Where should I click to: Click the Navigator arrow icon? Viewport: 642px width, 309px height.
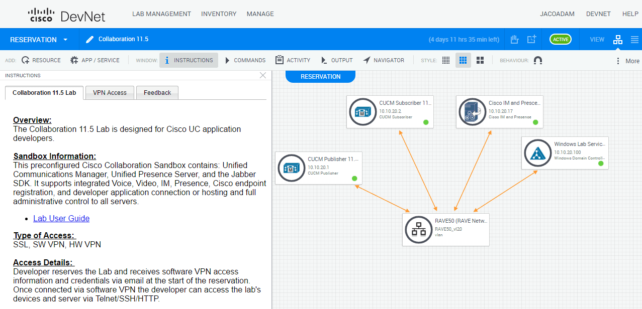366,60
